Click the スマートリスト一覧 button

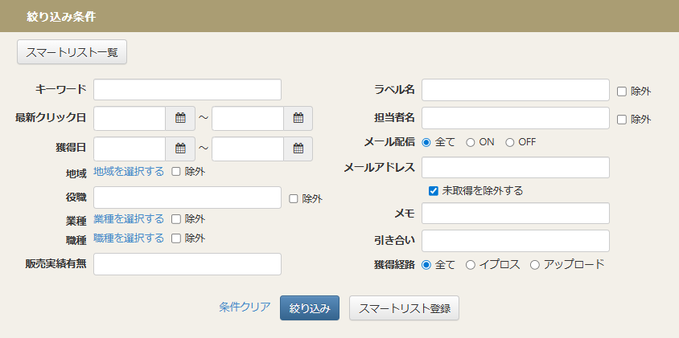coord(72,52)
